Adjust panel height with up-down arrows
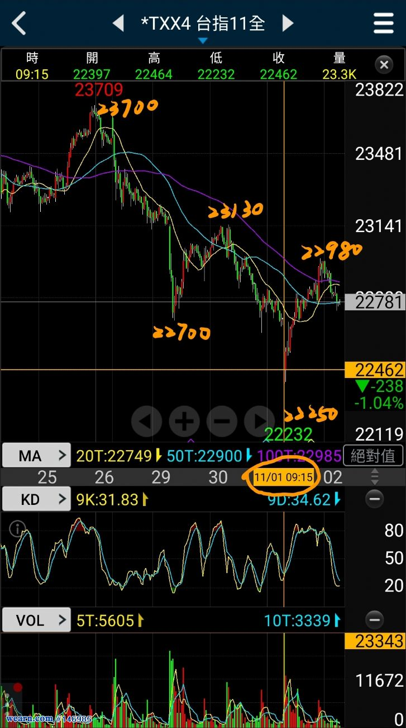The height and width of the screenshot is (728, 406). click(x=375, y=477)
